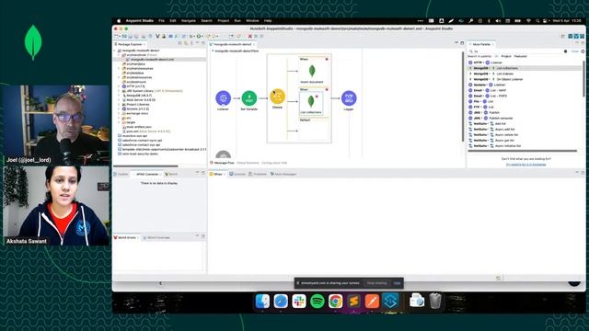Open the Navigate menu

[x=189, y=21]
